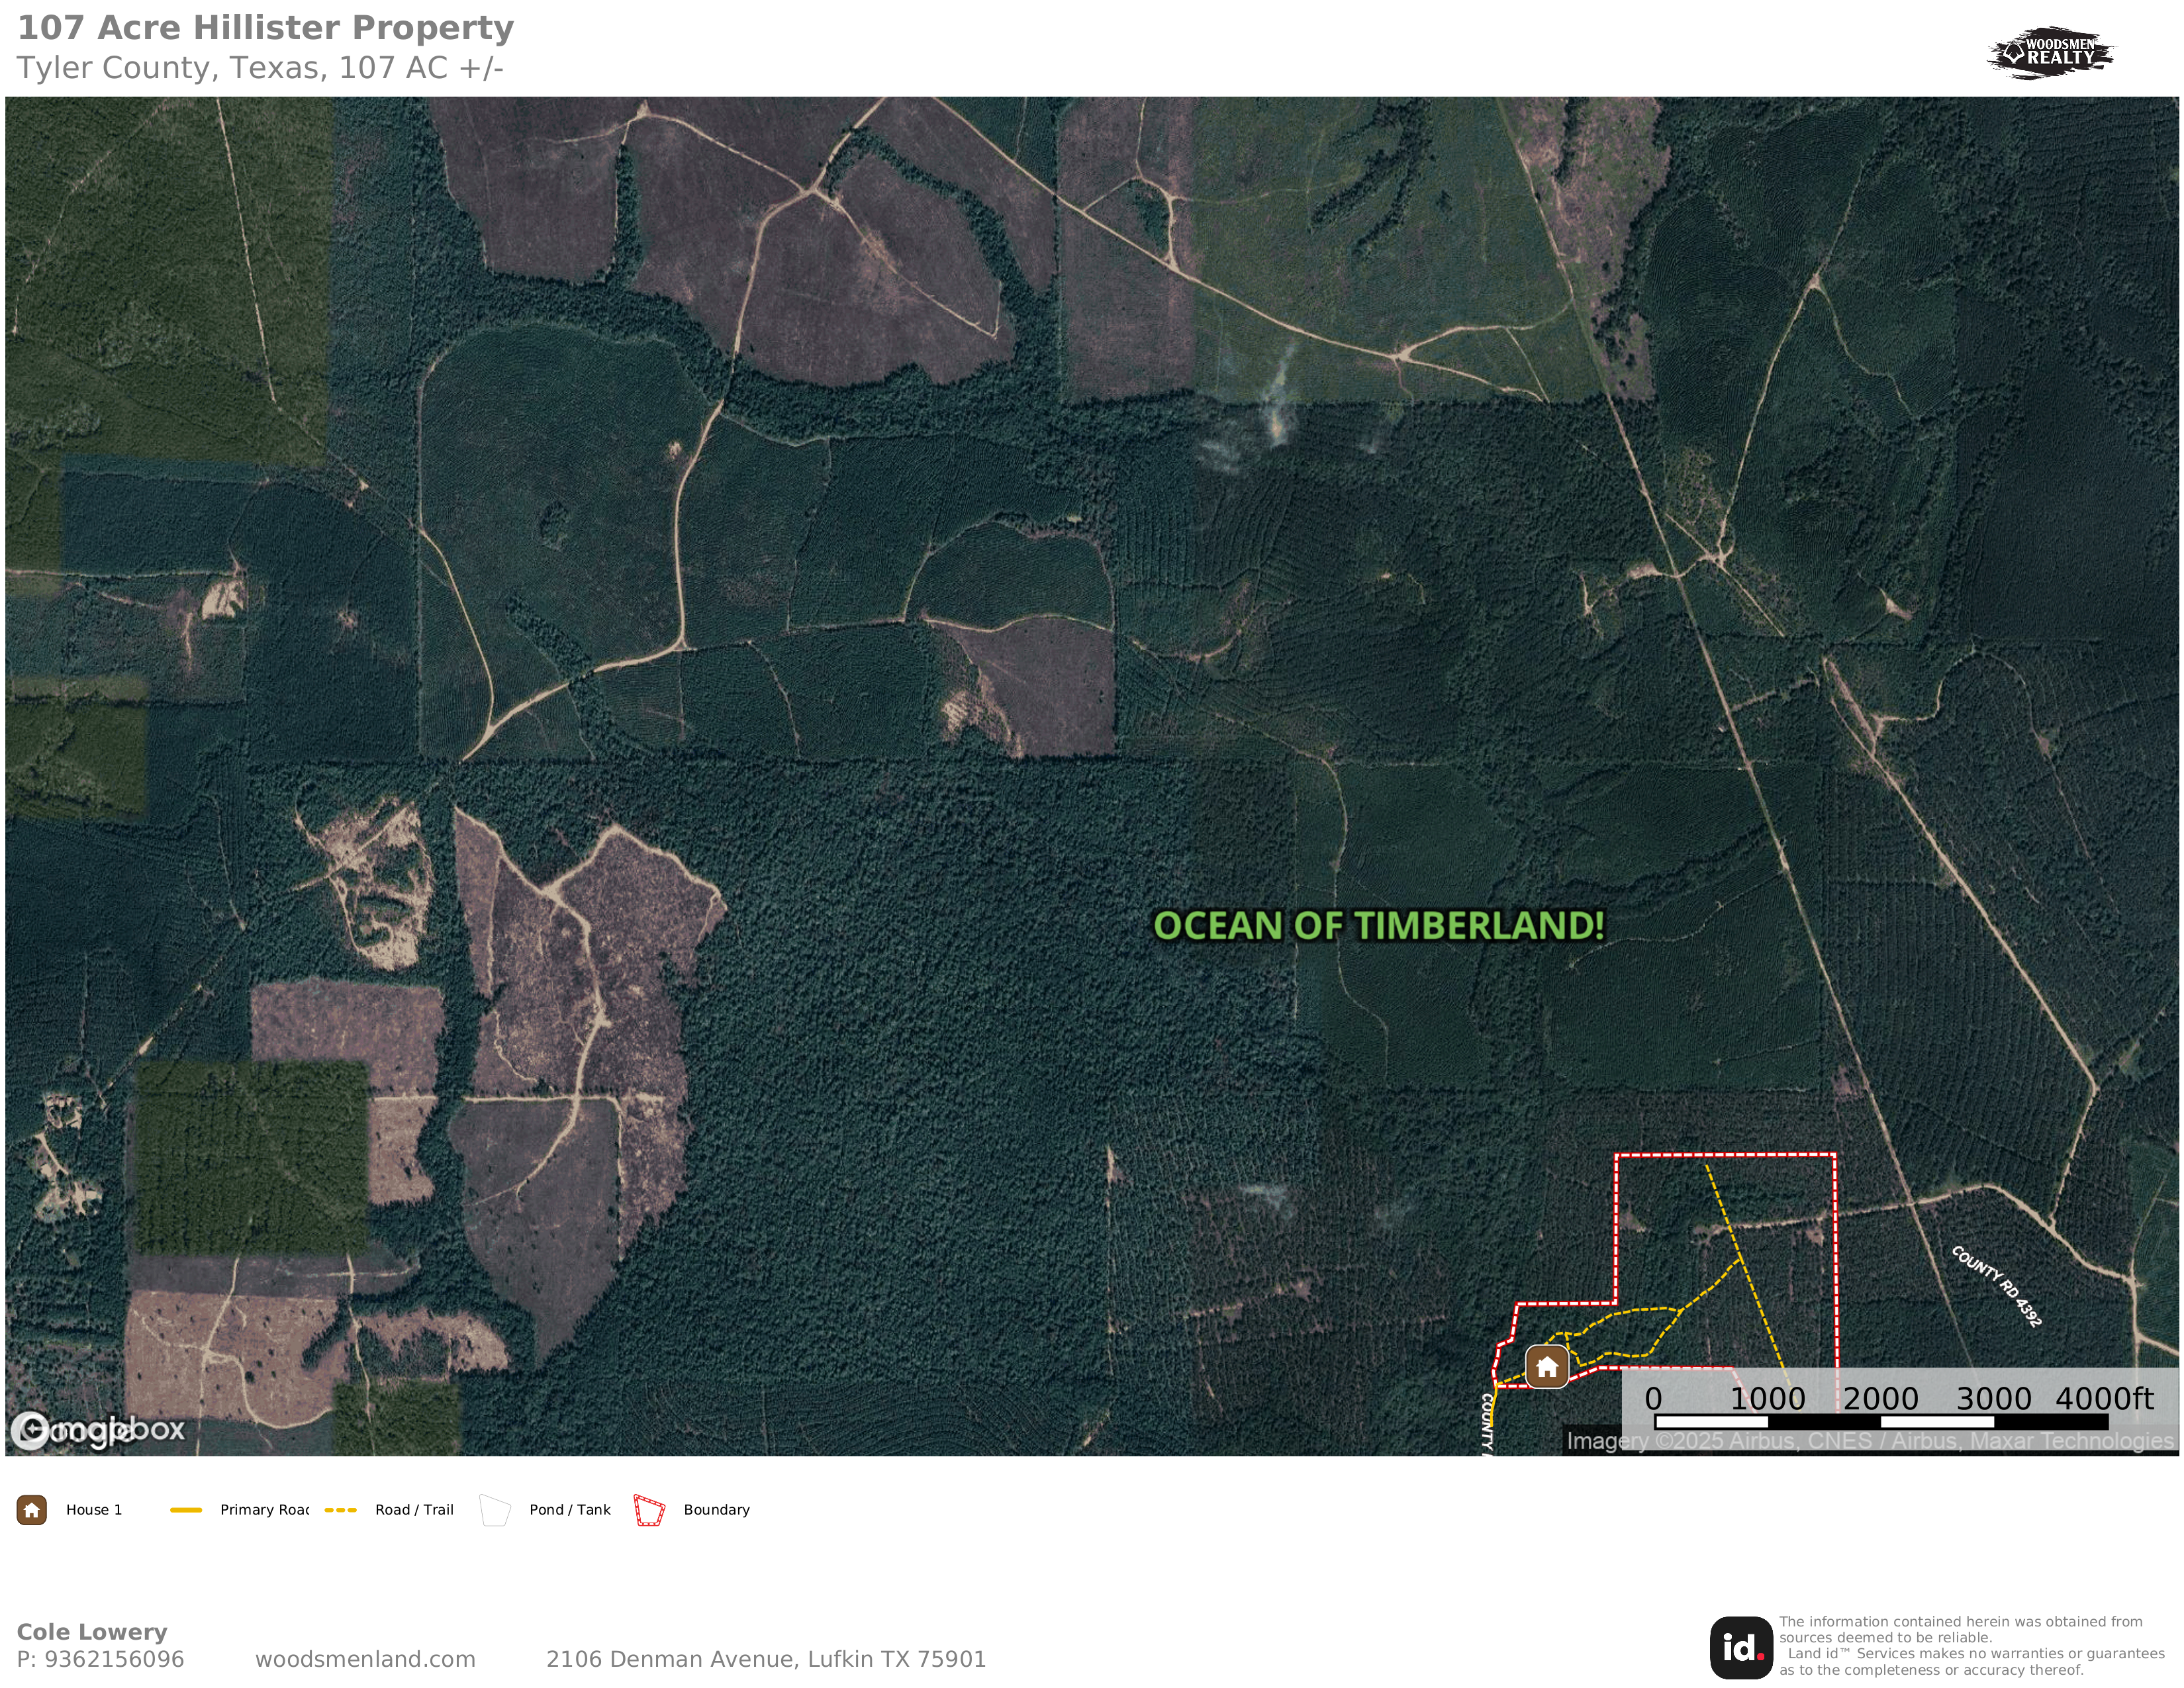Click the Pond / Tank legend icon
This screenshot has width=2184, height=1688.
point(495,1510)
